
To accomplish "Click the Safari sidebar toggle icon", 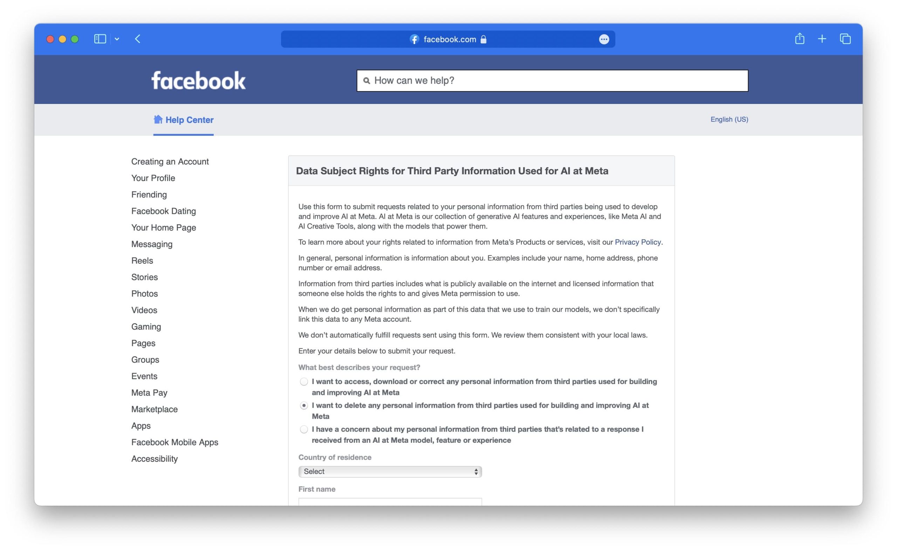I will (100, 39).
